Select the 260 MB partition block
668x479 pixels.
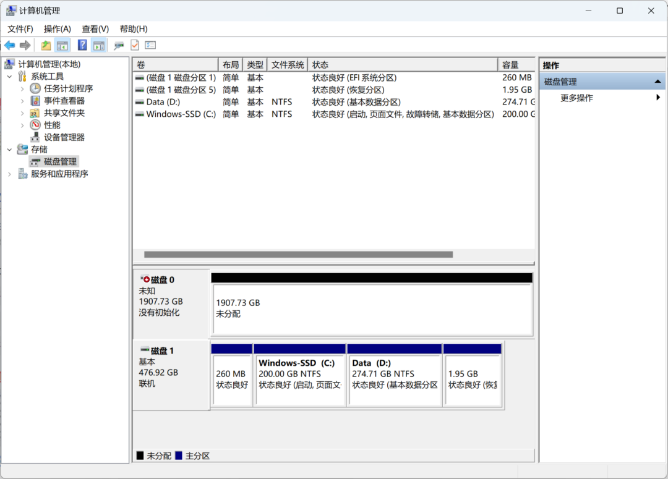pyautogui.click(x=232, y=375)
